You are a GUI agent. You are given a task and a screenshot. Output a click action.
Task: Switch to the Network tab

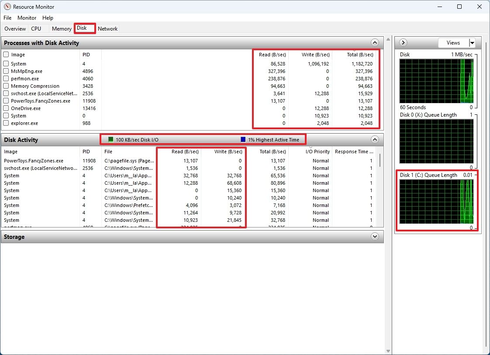tap(107, 28)
